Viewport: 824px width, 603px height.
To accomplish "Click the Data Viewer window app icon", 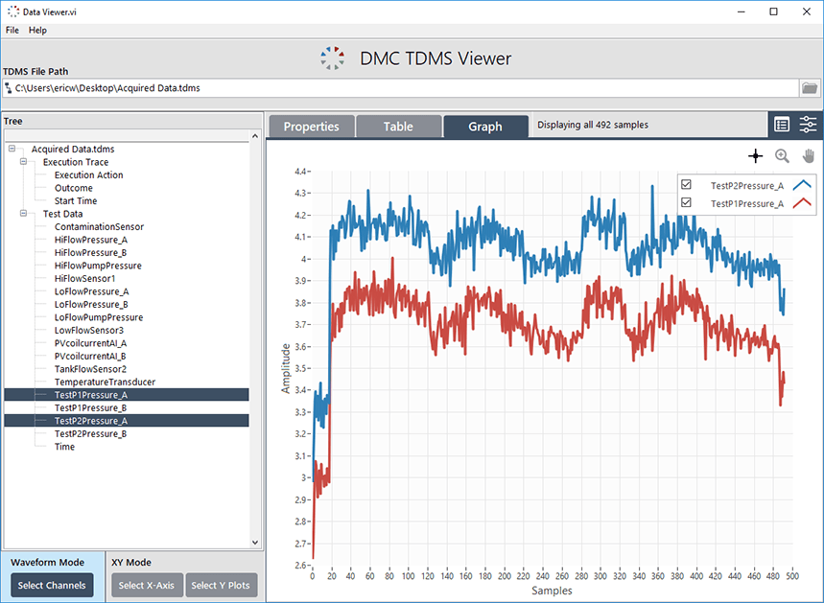I will (x=13, y=12).
